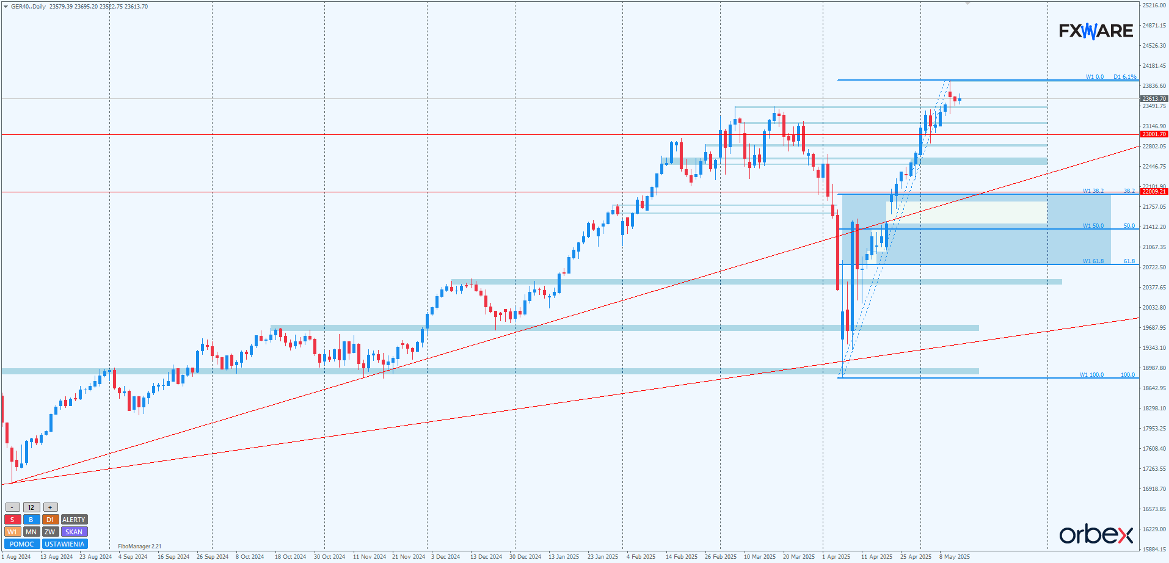Click the light green rectangle zone on chart
The image size is (1169, 563).
point(977,212)
